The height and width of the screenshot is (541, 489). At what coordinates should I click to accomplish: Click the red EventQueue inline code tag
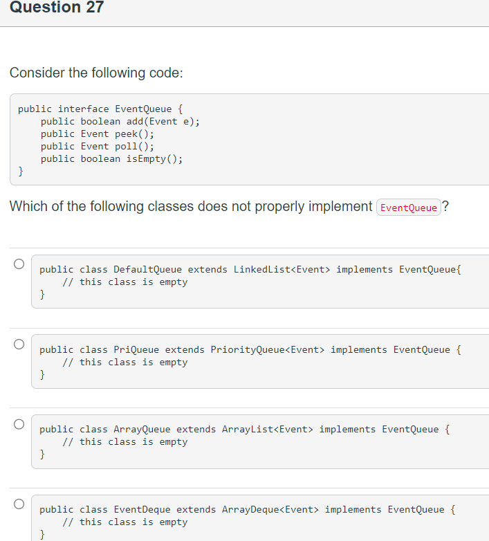(408, 208)
